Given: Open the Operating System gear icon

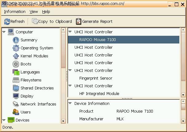Looking at the screenshot, I should pos(16,48).
